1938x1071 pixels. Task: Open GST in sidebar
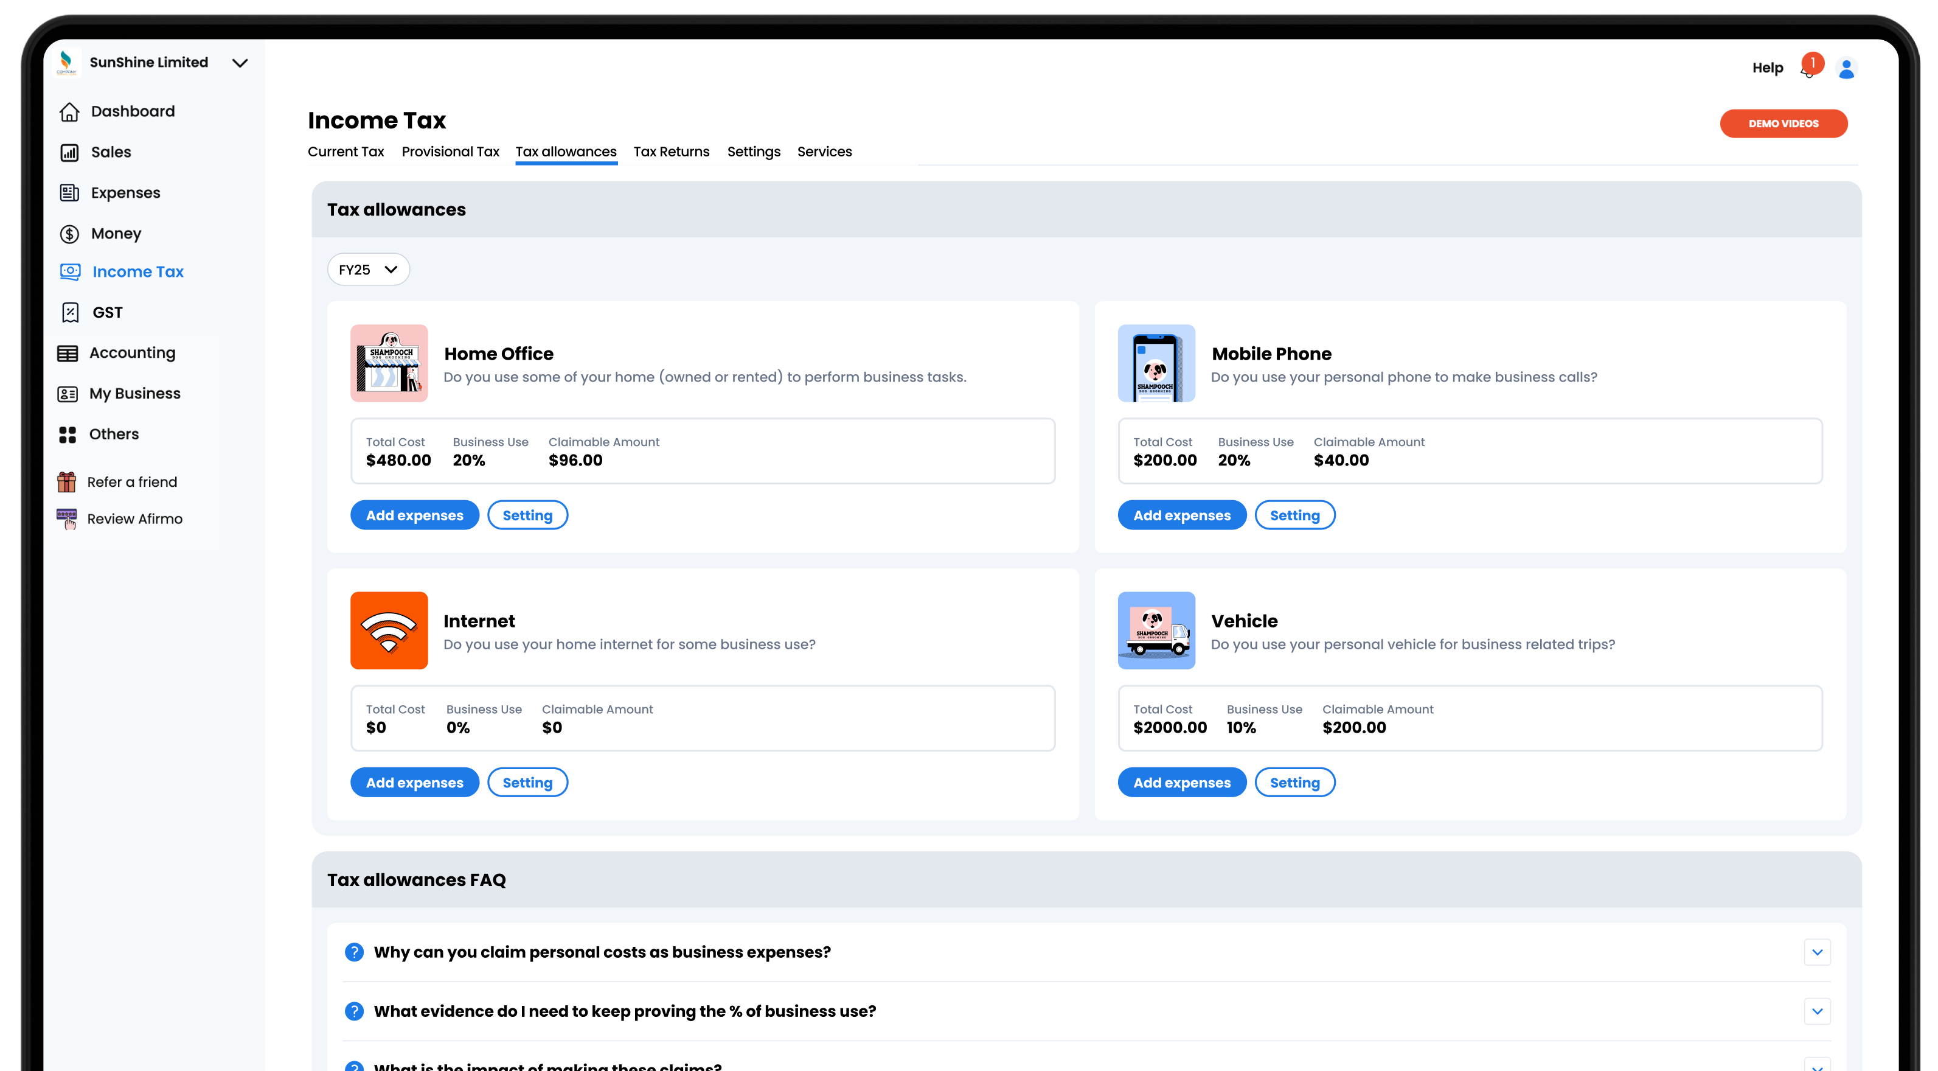pos(108,312)
